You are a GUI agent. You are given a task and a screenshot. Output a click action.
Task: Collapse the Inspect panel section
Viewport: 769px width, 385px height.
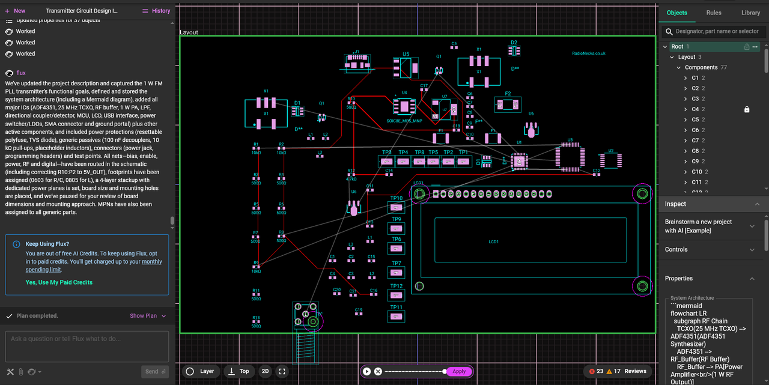pos(756,204)
